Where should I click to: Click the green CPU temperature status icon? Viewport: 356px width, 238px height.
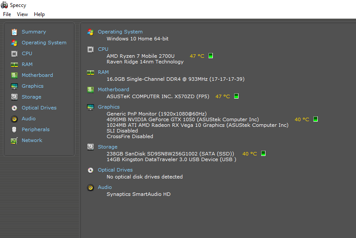(x=211, y=56)
